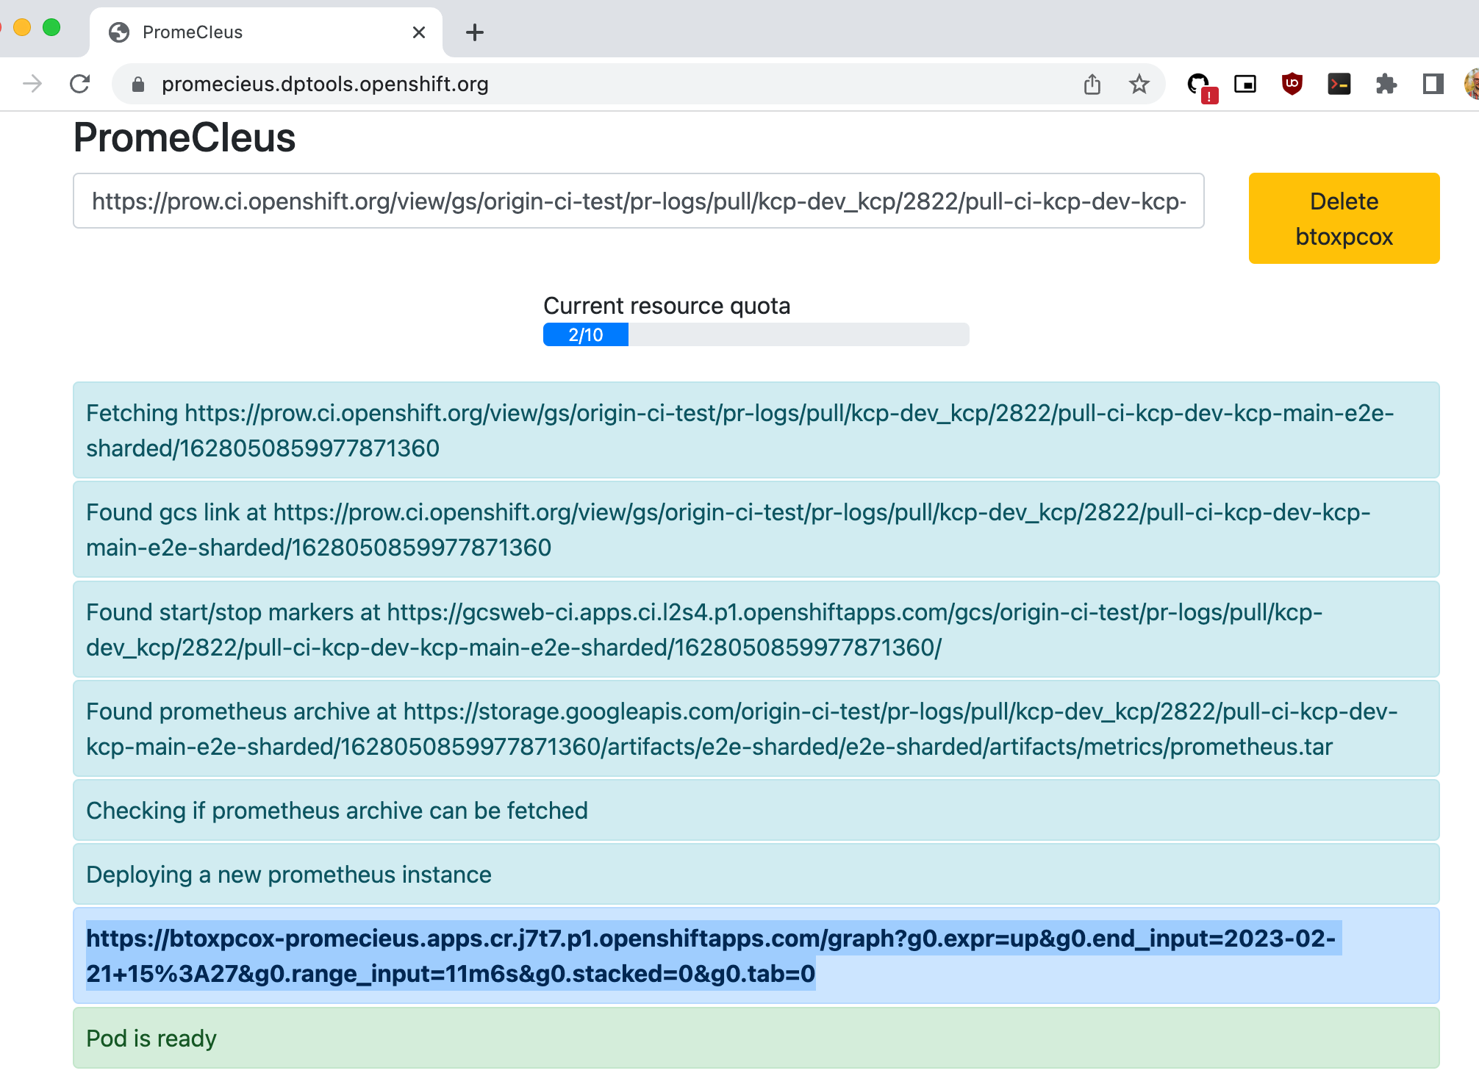
Task: Bookmark page with star icon
Action: [1139, 85]
